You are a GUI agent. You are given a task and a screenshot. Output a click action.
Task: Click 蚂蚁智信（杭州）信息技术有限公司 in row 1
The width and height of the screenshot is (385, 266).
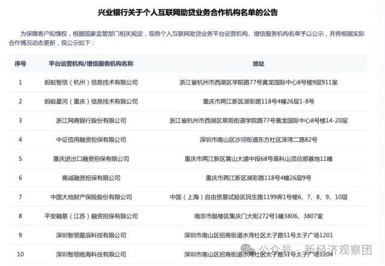(91, 82)
